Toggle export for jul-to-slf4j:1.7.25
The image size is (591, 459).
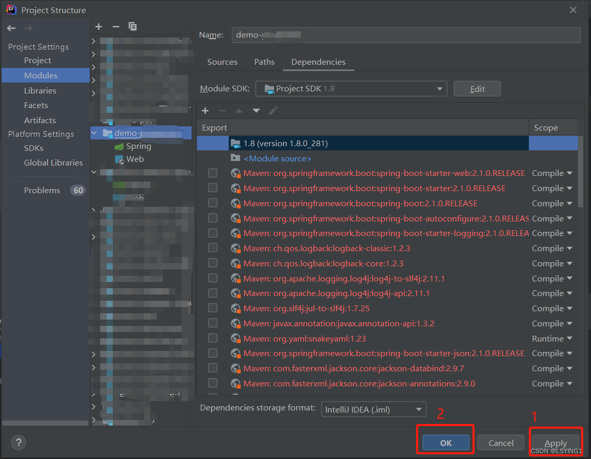212,308
